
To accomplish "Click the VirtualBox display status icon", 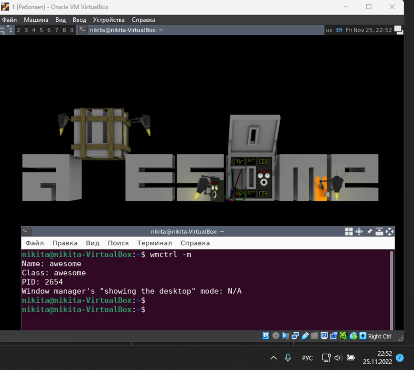I will point(324,336).
